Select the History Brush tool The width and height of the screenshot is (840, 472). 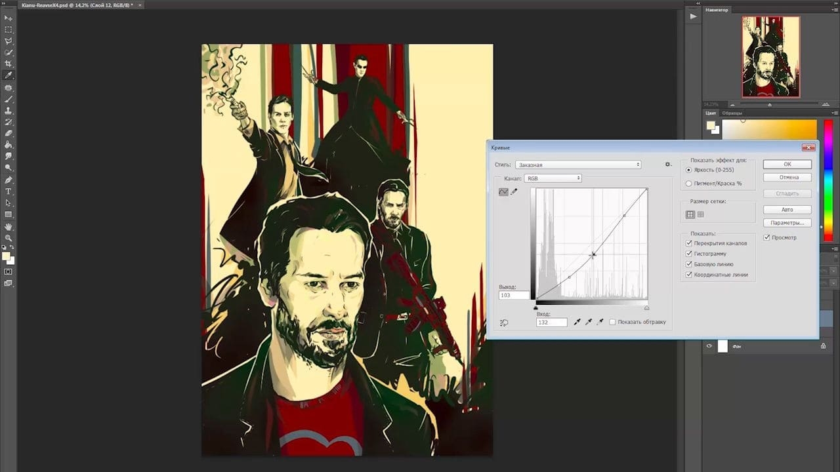tap(9, 122)
